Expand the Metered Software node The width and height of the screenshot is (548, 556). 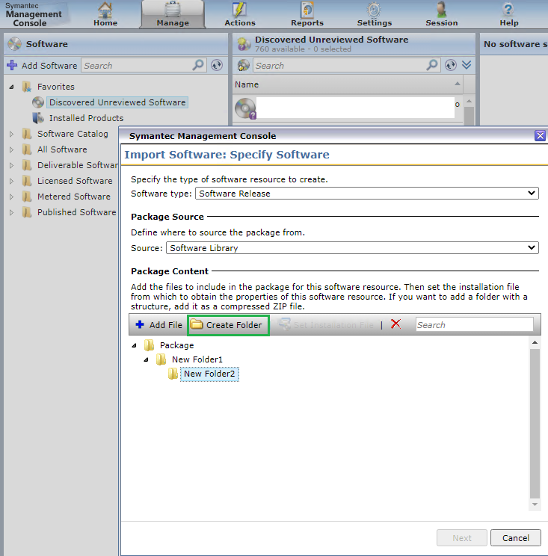point(11,197)
